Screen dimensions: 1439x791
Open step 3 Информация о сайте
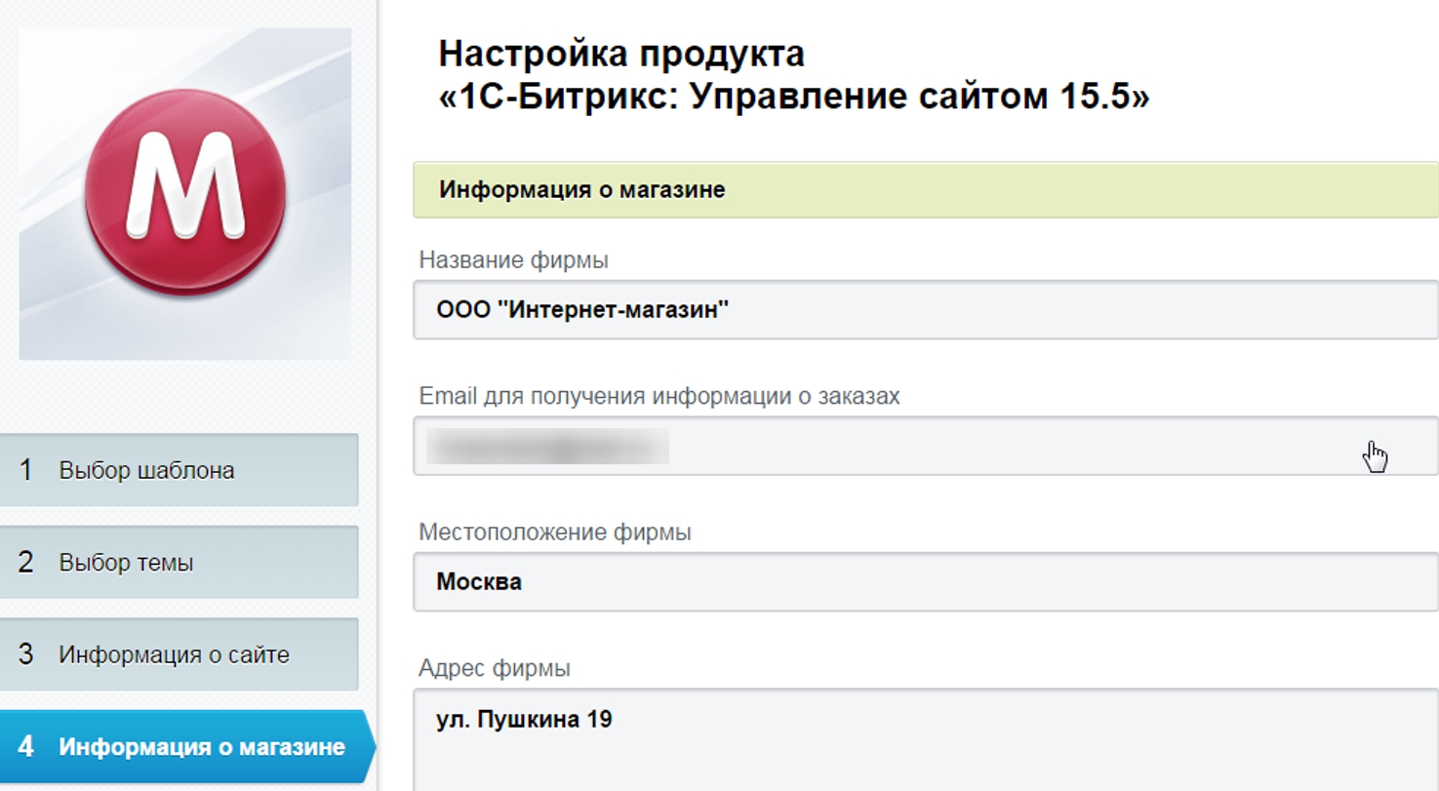(179, 654)
